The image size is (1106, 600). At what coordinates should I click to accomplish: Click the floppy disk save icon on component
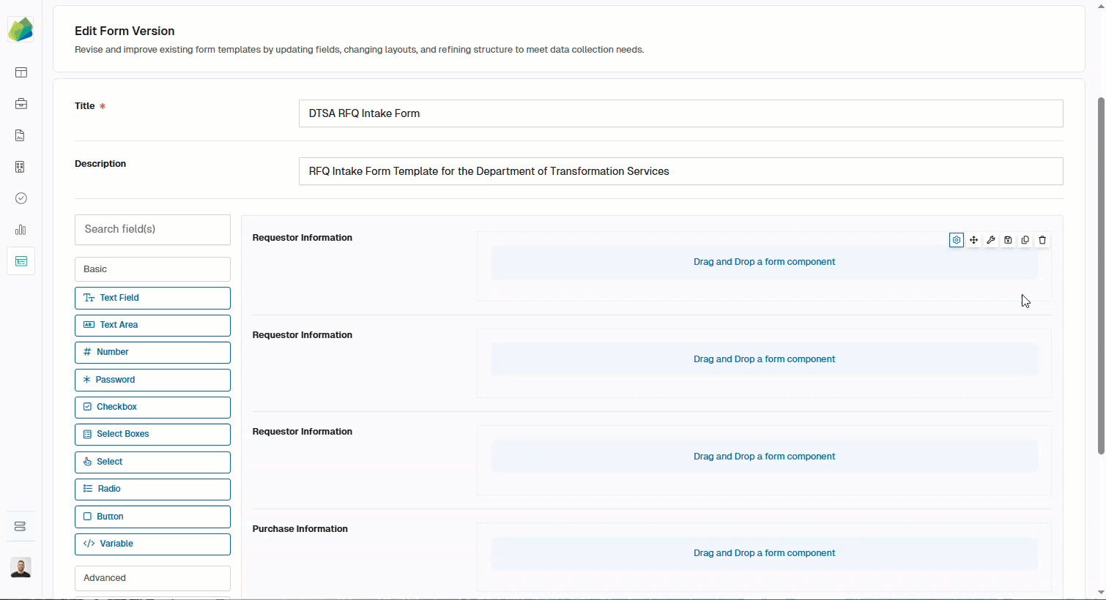(1008, 240)
